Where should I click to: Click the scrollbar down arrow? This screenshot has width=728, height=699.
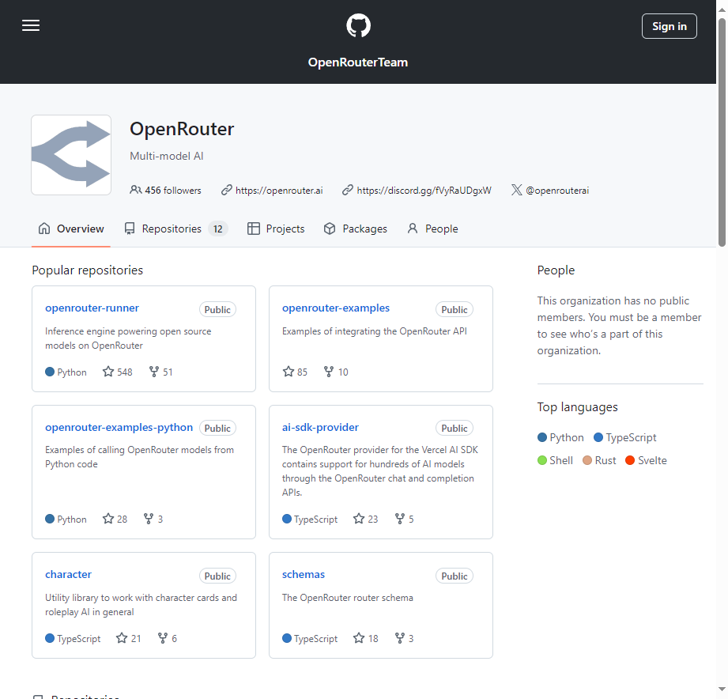point(722,690)
